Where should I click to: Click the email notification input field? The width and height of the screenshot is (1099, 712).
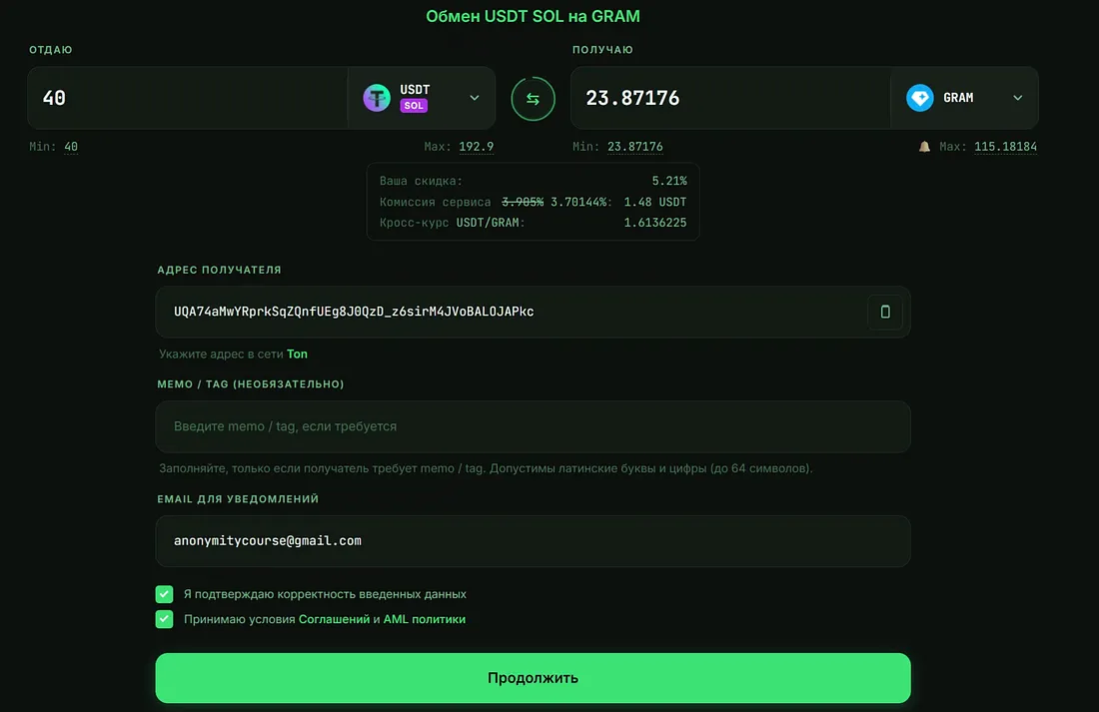[x=533, y=541]
